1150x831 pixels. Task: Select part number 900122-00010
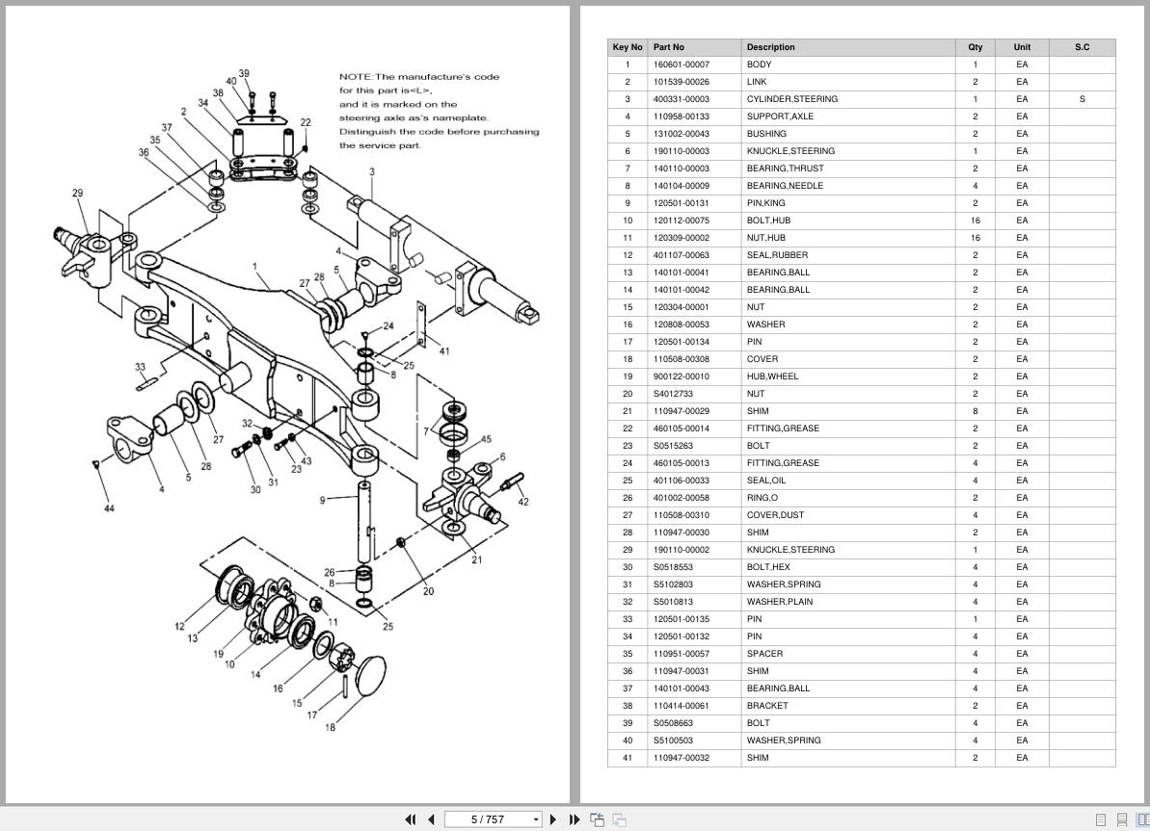(x=682, y=377)
